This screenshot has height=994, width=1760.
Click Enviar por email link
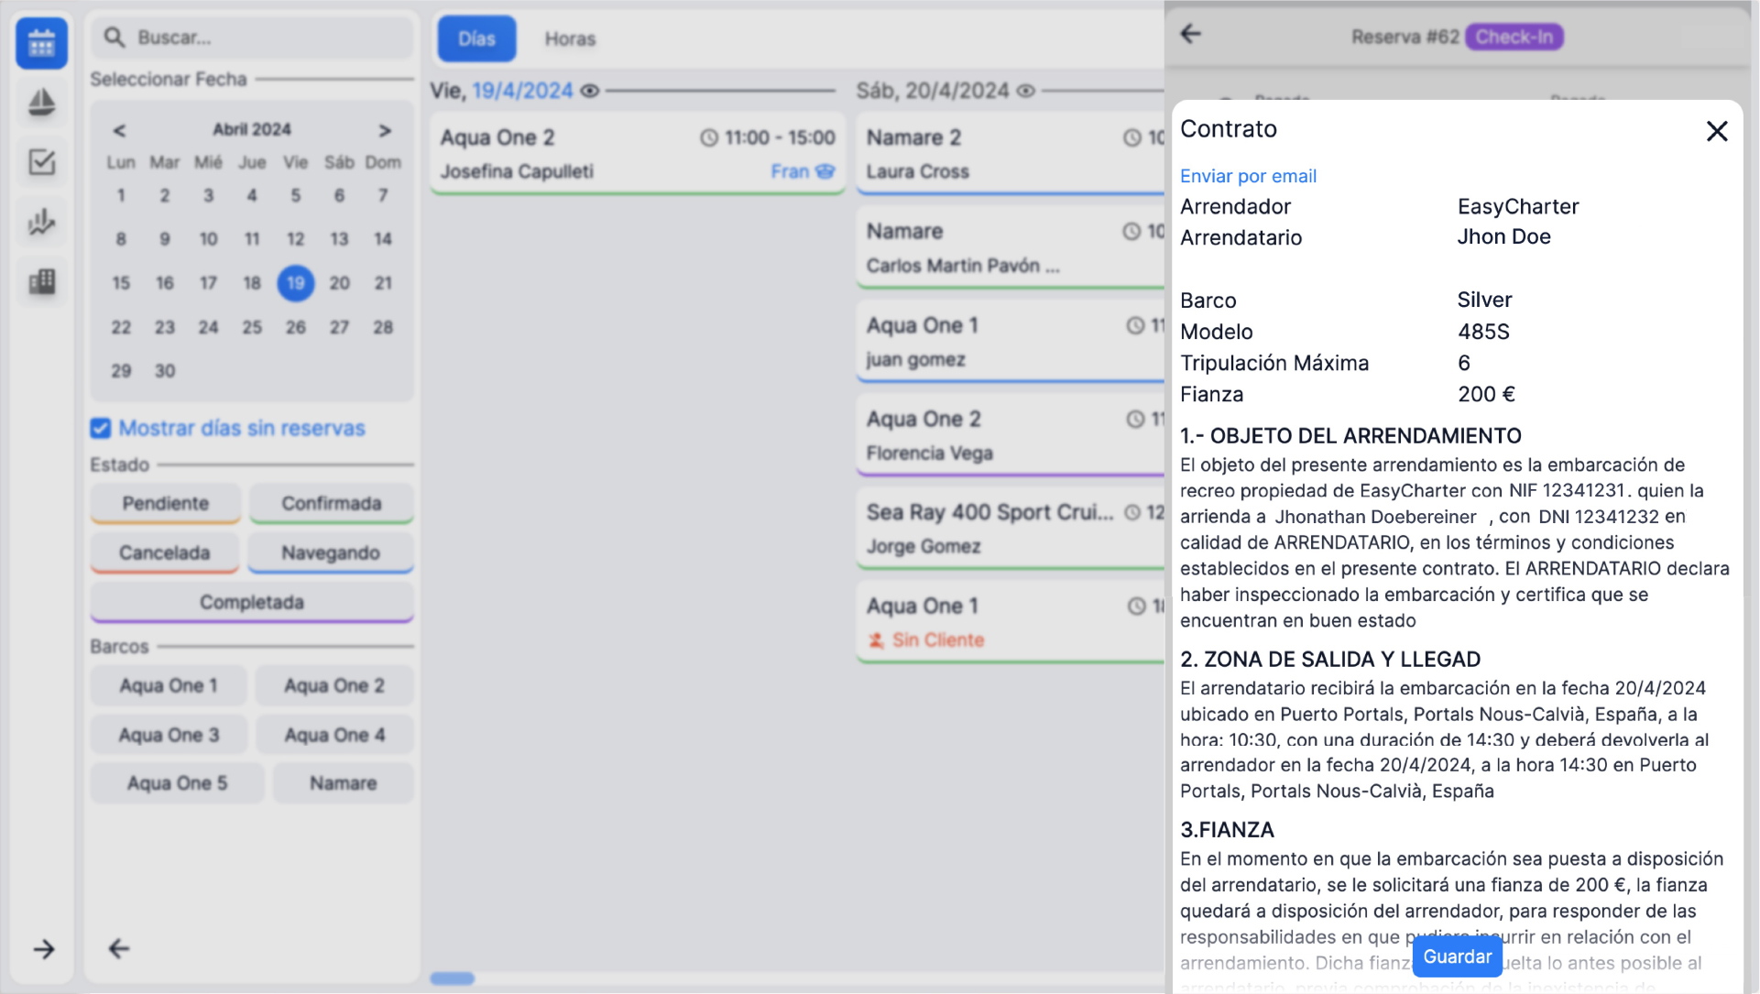tap(1248, 176)
